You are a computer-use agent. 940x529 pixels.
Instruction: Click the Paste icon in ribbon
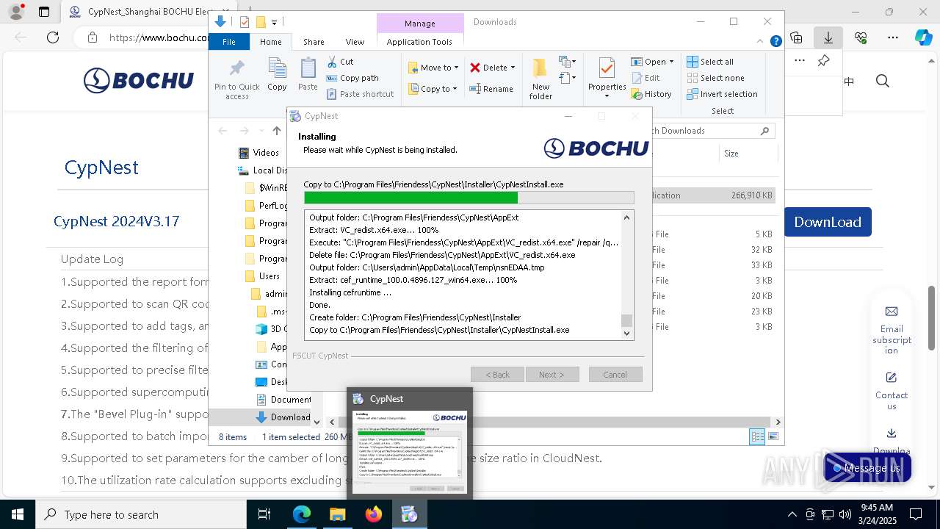point(308,74)
